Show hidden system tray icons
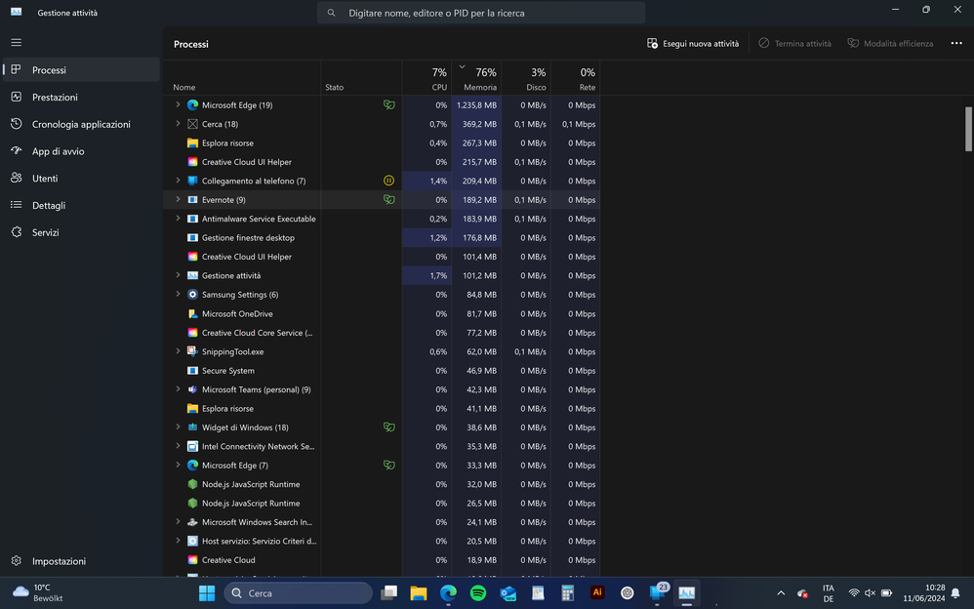The width and height of the screenshot is (974, 609). point(781,592)
